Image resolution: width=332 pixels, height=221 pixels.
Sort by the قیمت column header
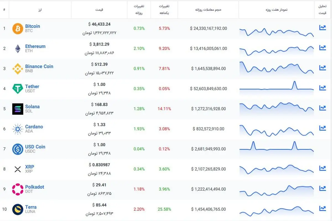point(99,10)
